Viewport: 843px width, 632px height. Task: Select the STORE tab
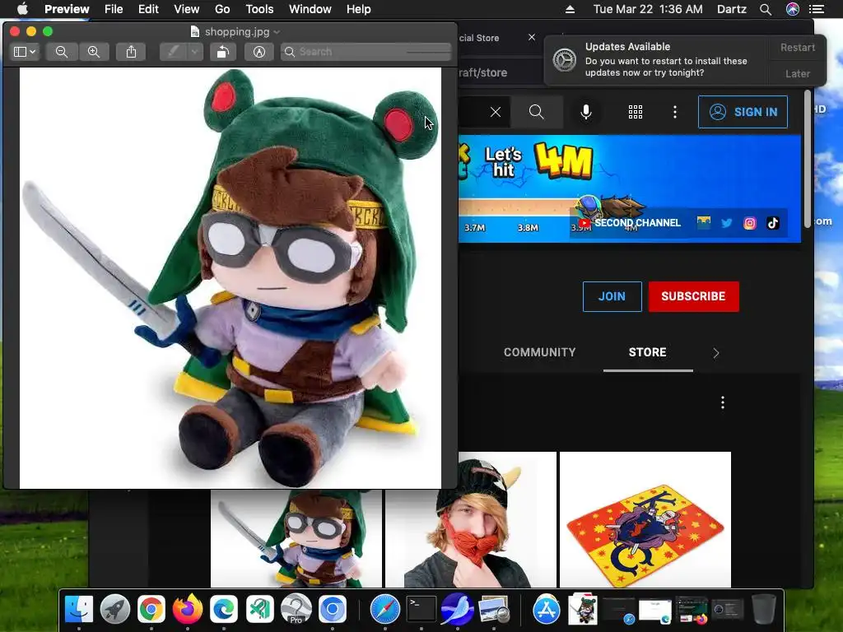click(x=648, y=352)
